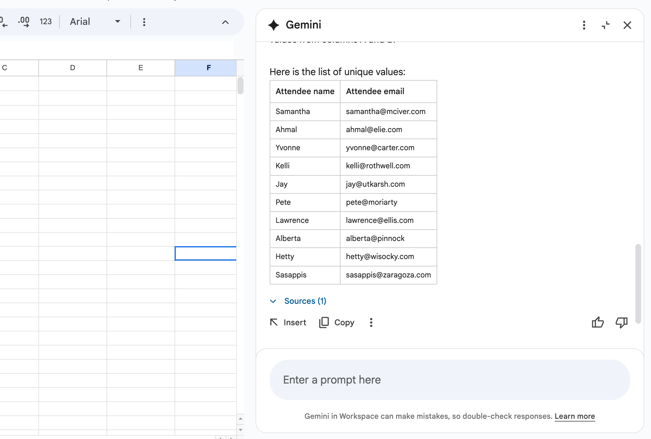Open the Arial font dropdown

(x=95, y=22)
